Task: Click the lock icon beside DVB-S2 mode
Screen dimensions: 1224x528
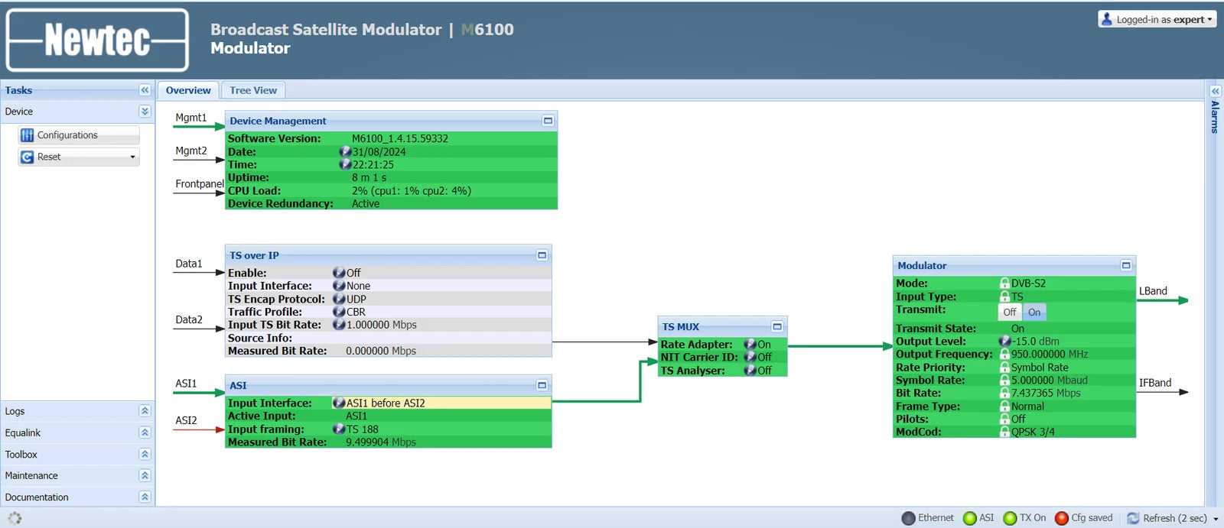Action: [x=1005, y=283]
